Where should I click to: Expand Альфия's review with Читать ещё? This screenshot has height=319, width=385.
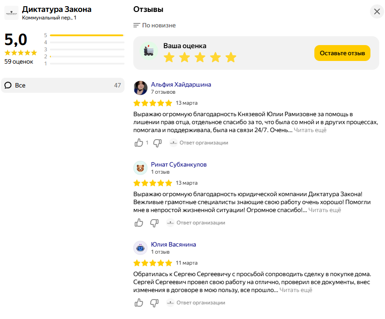pos(310,130)
